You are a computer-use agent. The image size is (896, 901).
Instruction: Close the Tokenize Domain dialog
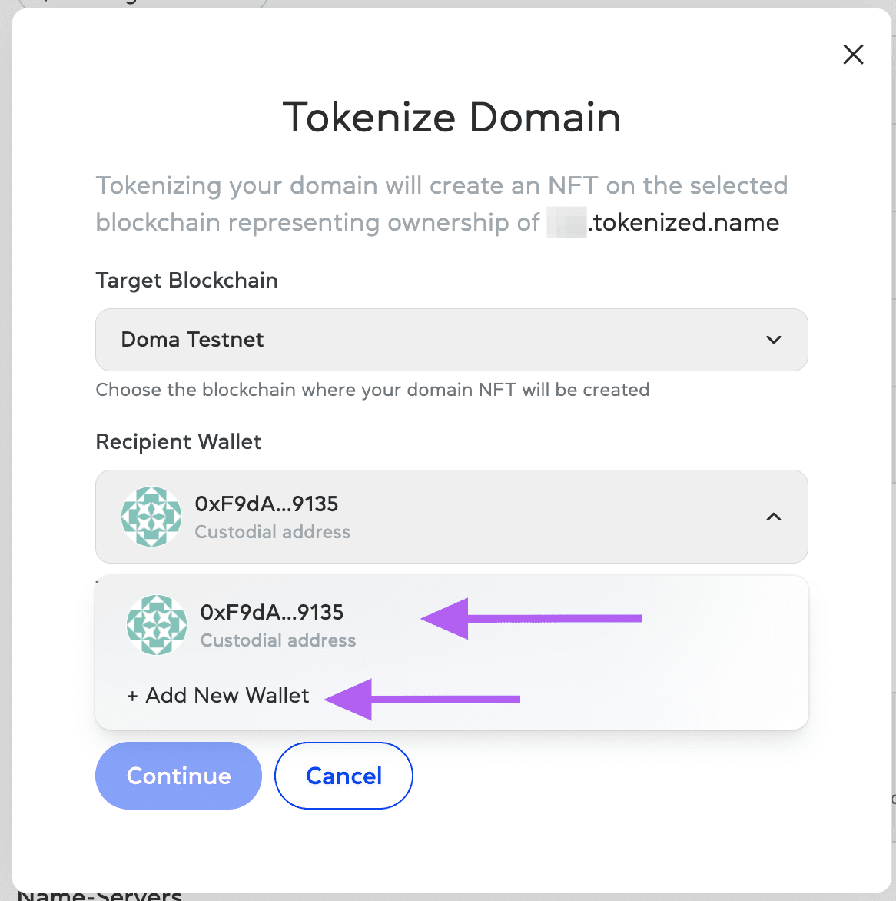[853, 55]
